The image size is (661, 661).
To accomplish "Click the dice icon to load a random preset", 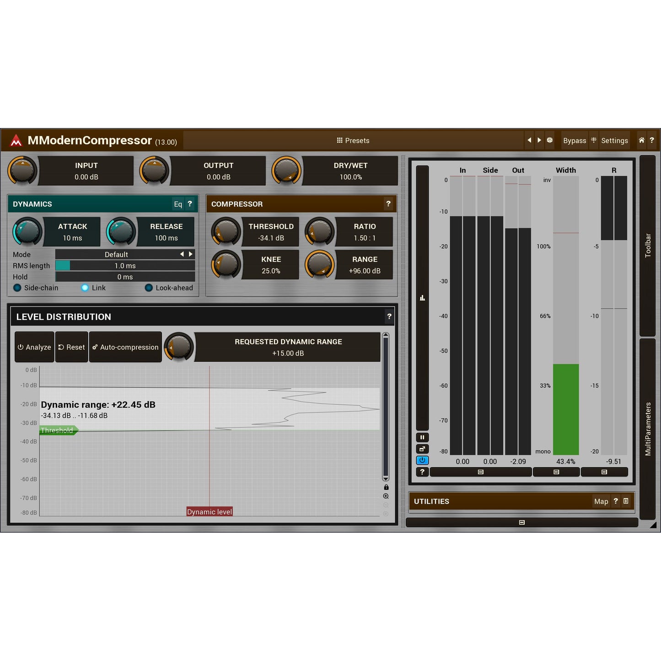I will [549, 140].
